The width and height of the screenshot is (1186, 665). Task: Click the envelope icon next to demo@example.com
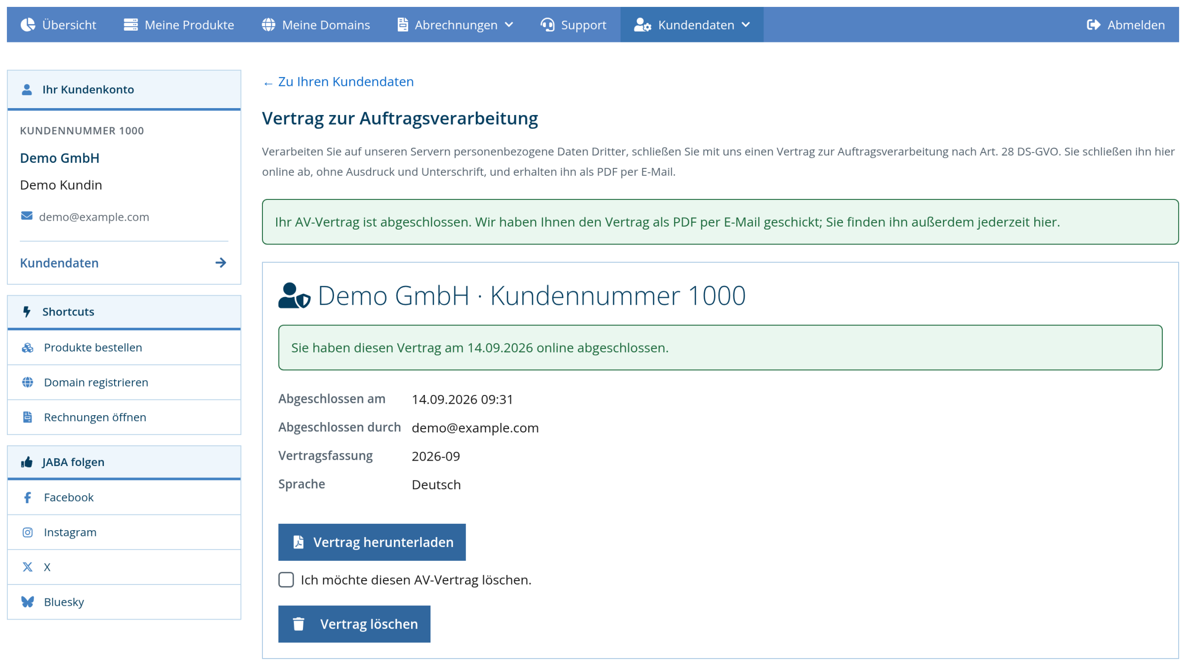[x=27, y=216]
